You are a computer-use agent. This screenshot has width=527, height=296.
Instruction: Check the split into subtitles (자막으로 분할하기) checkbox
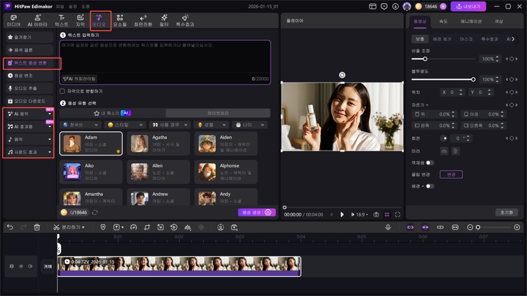pos(62,91)
